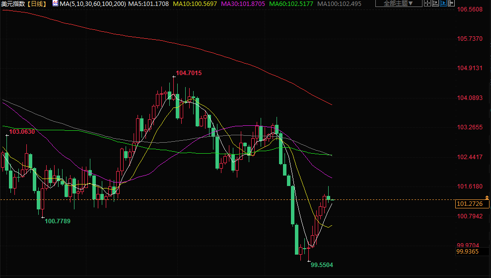Click the 103.0630 price label
Image resolution: width=491 pixels, height=278 pixels.
[x=22, y=132]
